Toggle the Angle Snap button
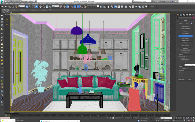 tap(75, 7)
